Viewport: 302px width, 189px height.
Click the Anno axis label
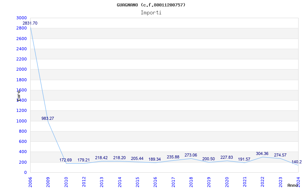point(293,185)
